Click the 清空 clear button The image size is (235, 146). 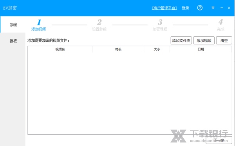click(x=224, y=41)
